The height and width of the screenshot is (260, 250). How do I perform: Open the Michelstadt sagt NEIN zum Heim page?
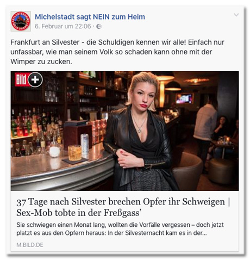(x=90, y=17)
